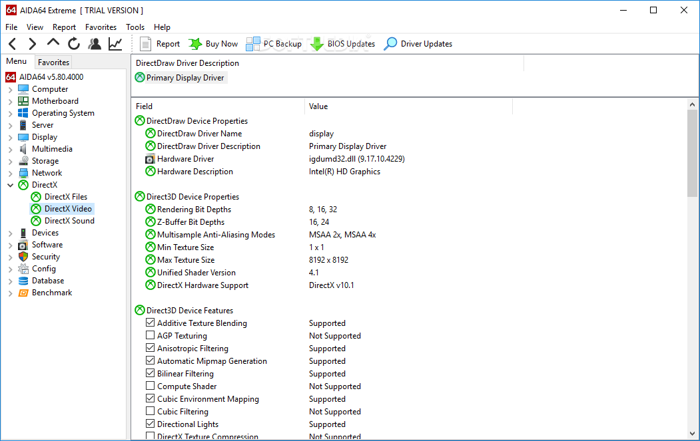Expand the Storage tree node
This screenshot has width=700, height=441.
click(x=10, y=162)
